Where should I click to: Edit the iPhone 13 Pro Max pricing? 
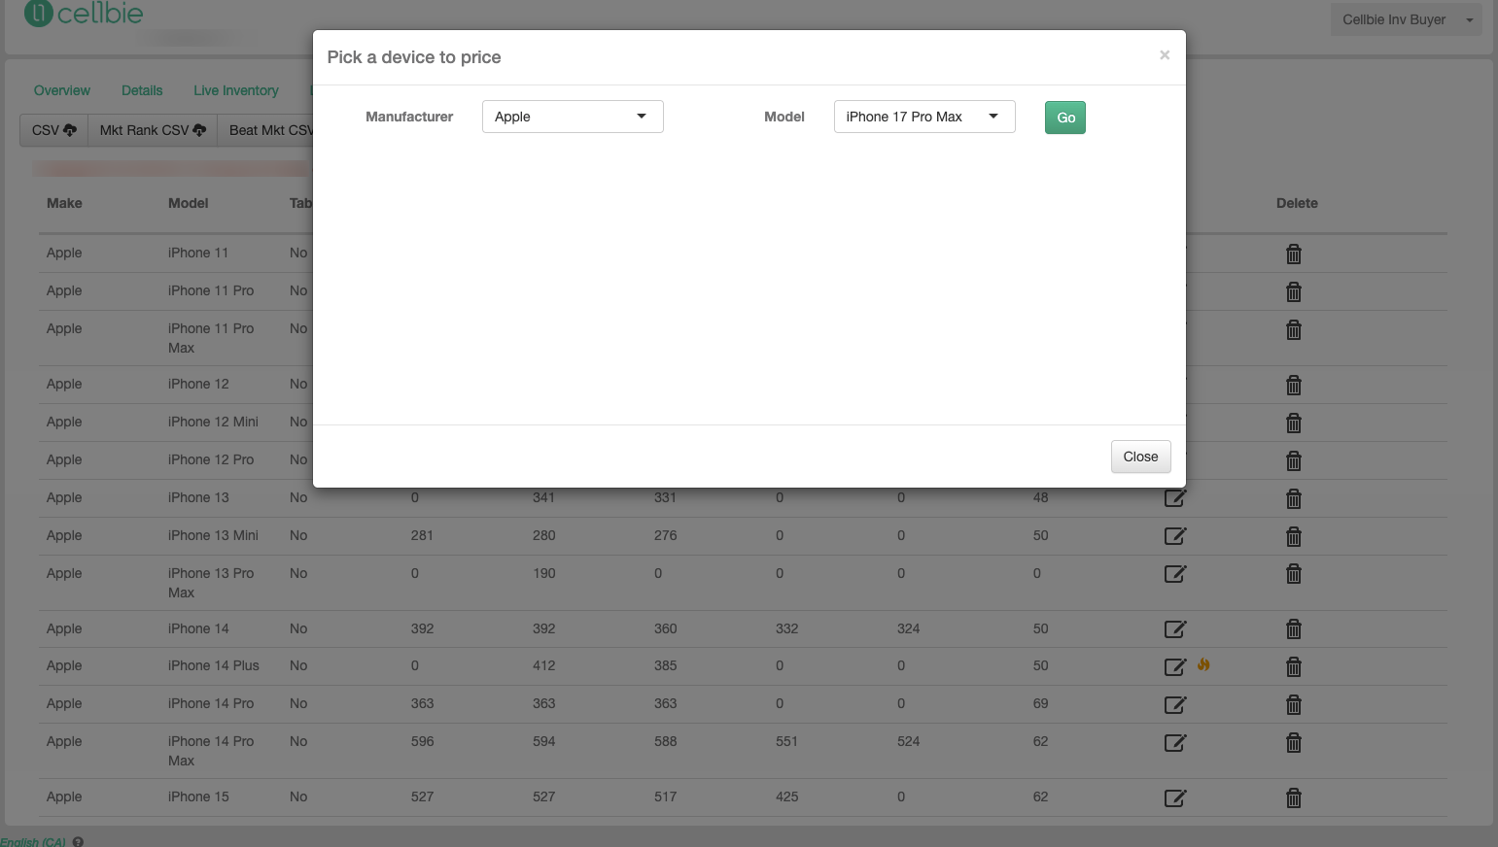(x=1175, y=574)
